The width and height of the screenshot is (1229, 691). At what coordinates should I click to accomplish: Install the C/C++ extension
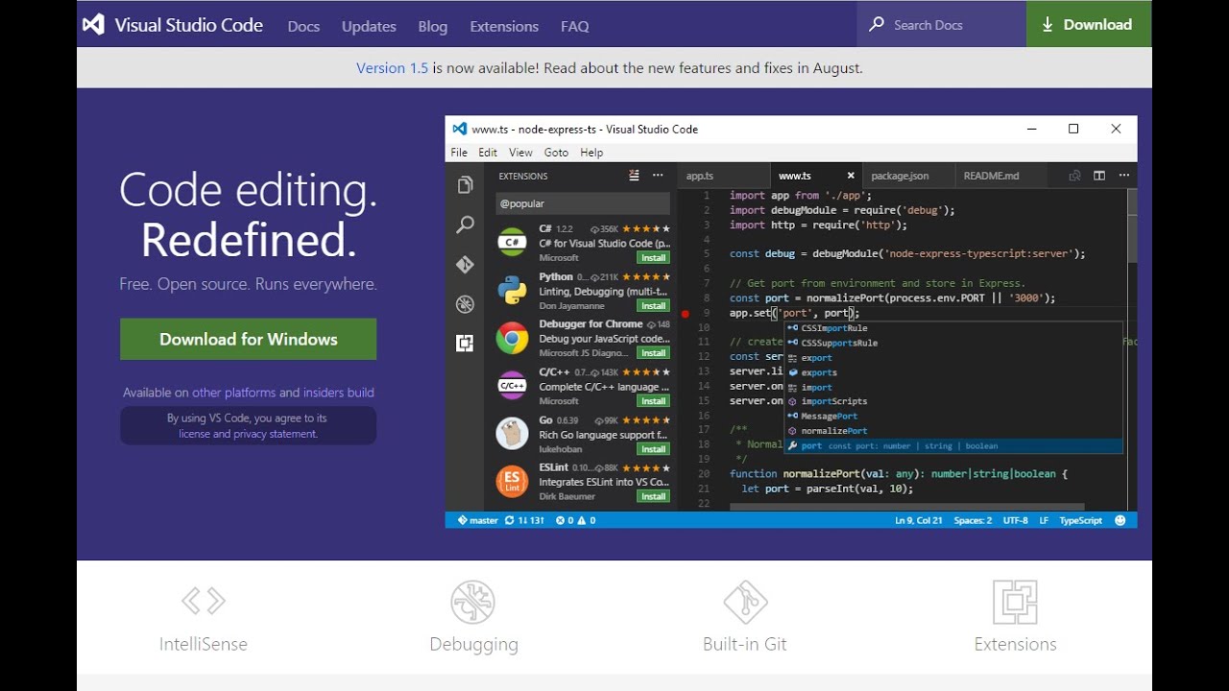[x=654, y=401]
